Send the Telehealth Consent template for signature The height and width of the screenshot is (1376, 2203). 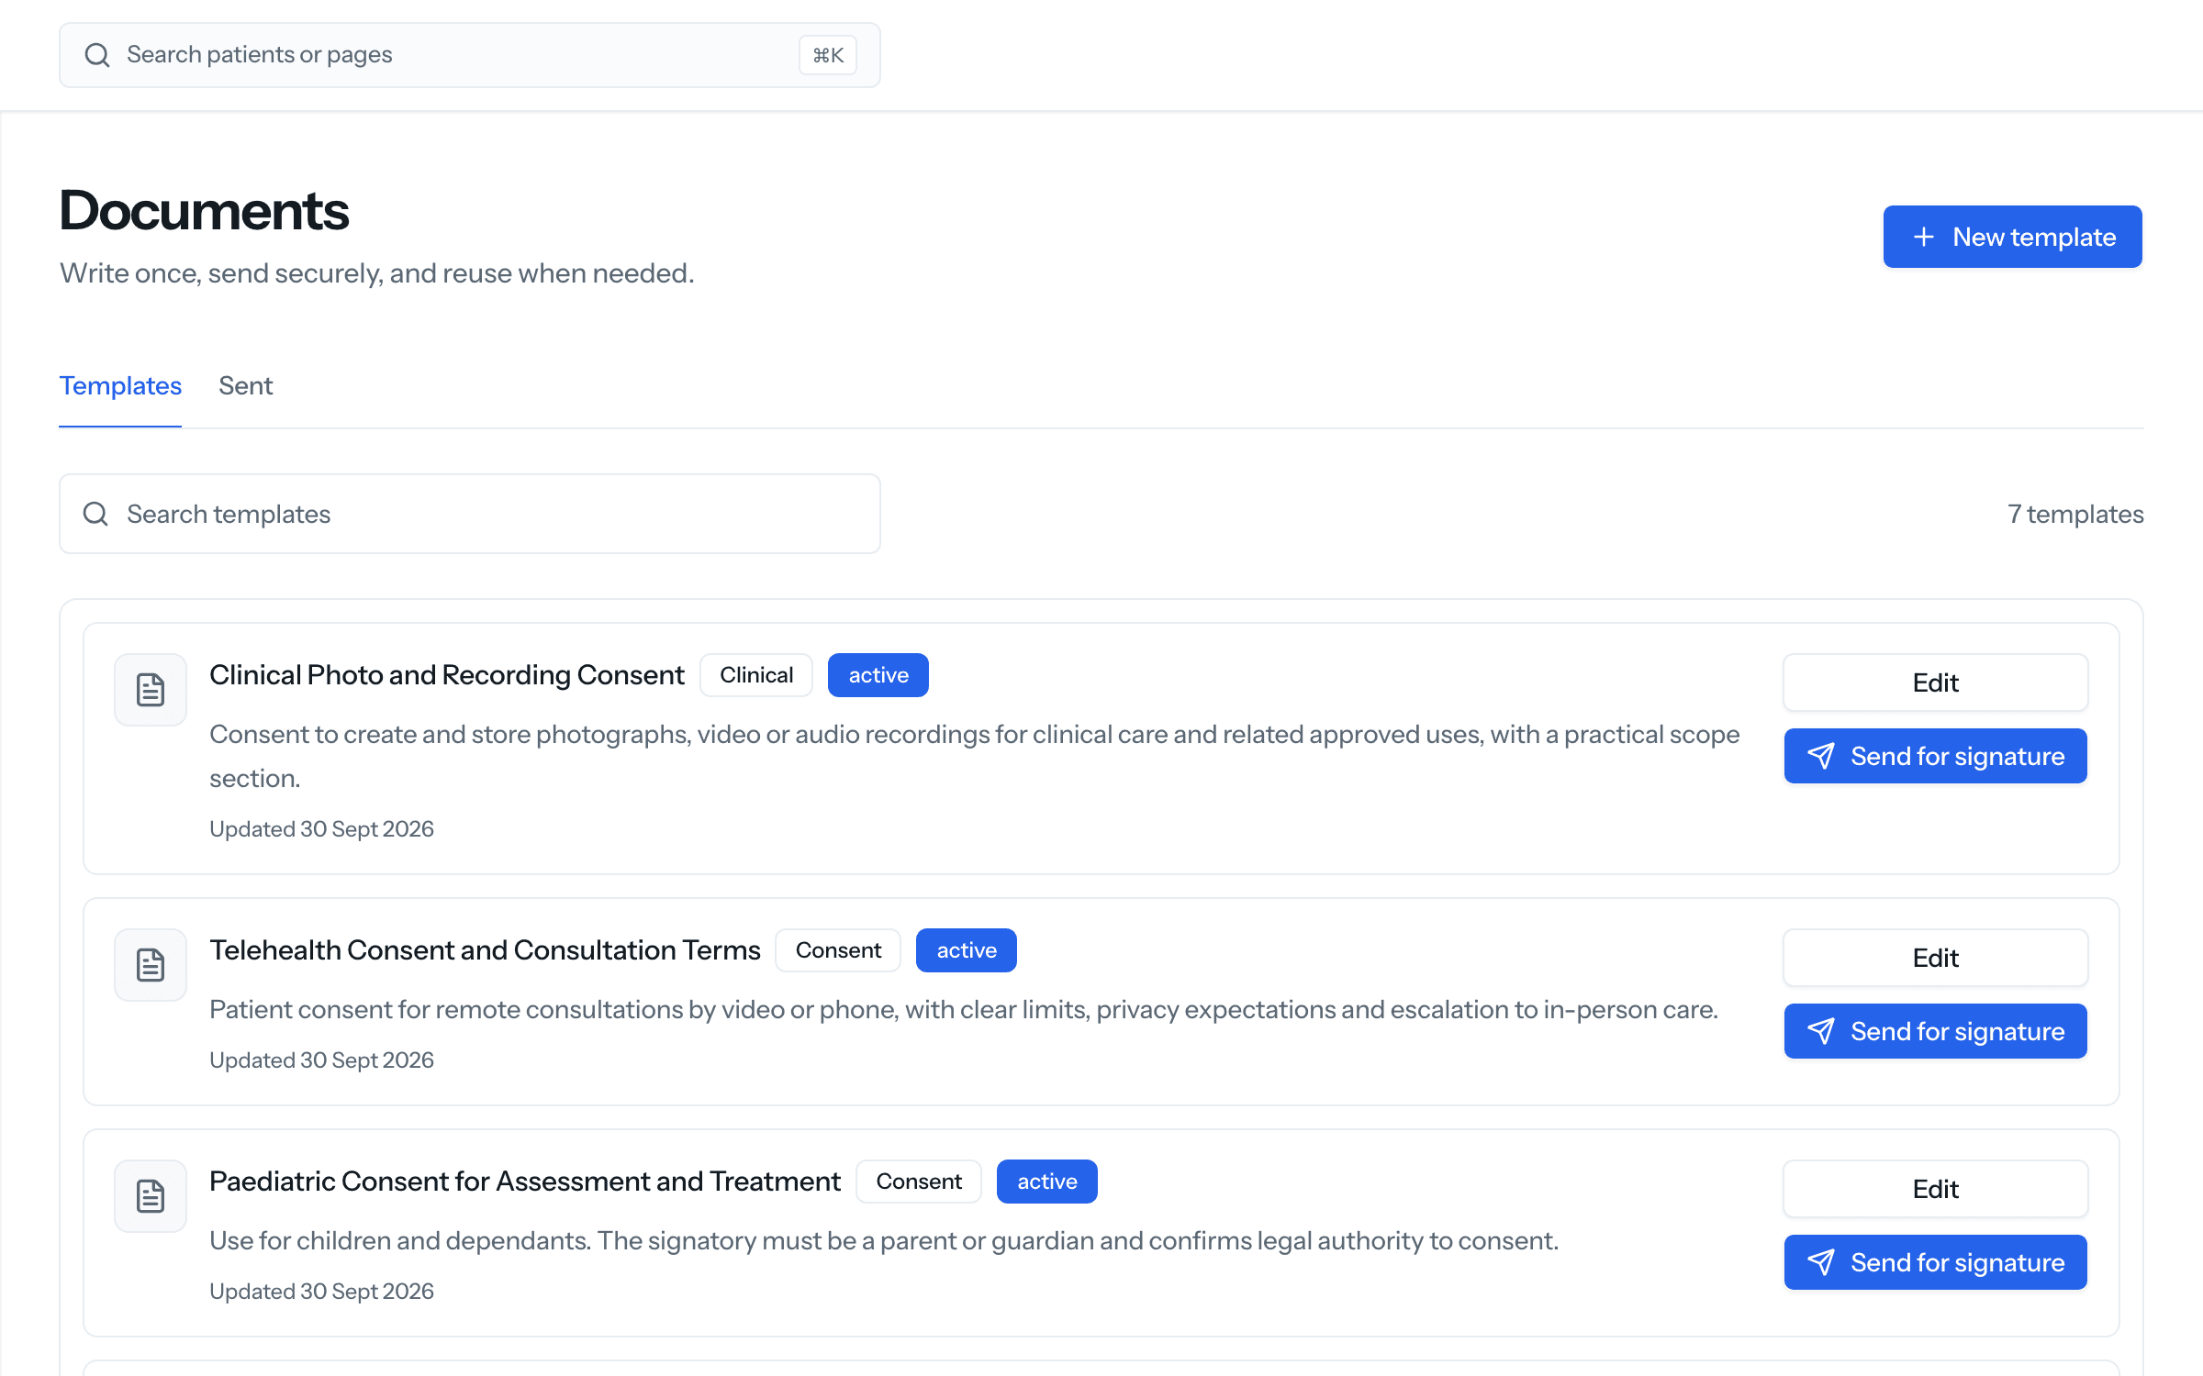coord(1935,1031)
